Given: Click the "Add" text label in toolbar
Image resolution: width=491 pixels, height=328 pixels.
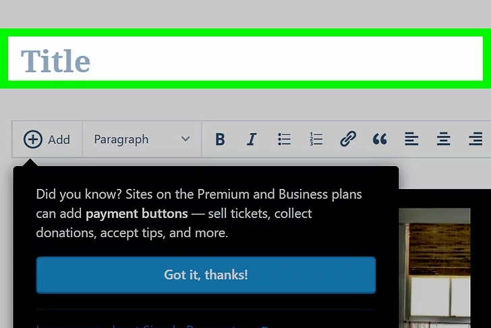Looking at the screenshot, I should [59, 140].
